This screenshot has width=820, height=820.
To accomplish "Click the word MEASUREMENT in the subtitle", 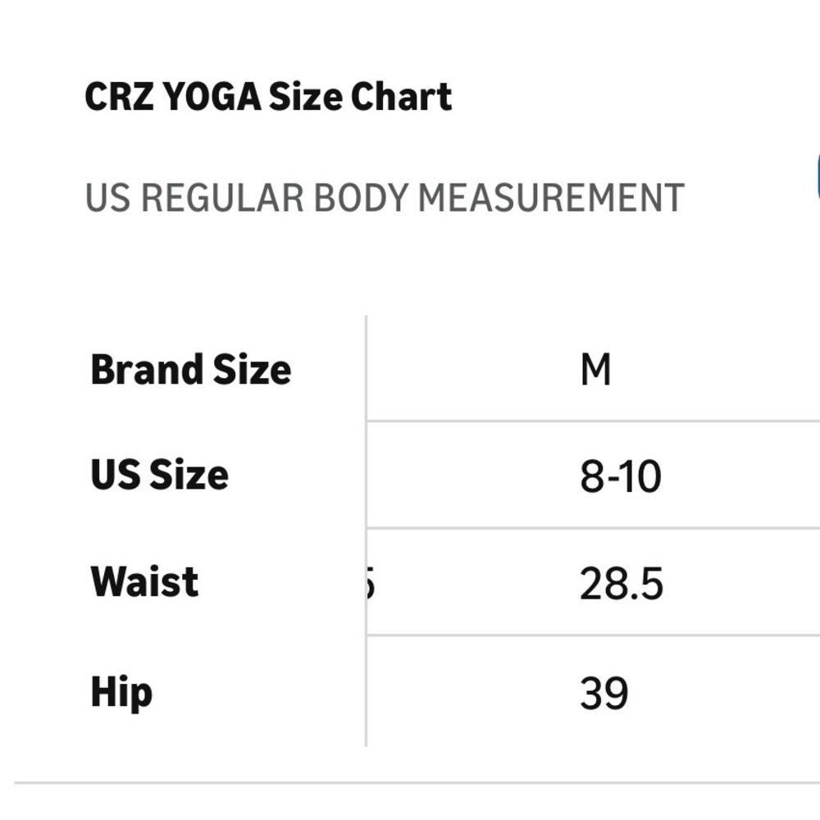I will click(x=551, y=198).
